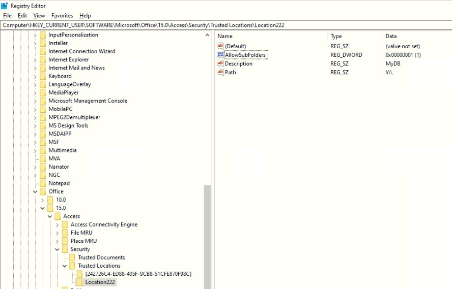The width and height of the screenshot is (452, 289).
Task: Expand the Installer key
Action: coord(35,43)
